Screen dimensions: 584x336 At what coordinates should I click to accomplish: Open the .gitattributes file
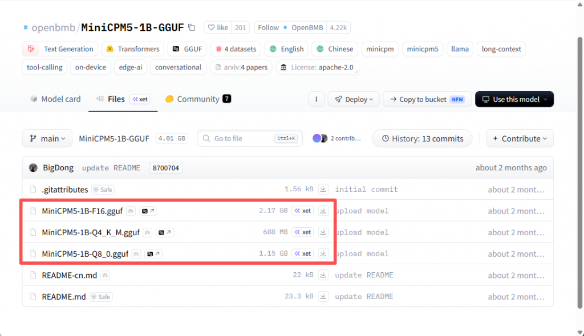[65, 190]
